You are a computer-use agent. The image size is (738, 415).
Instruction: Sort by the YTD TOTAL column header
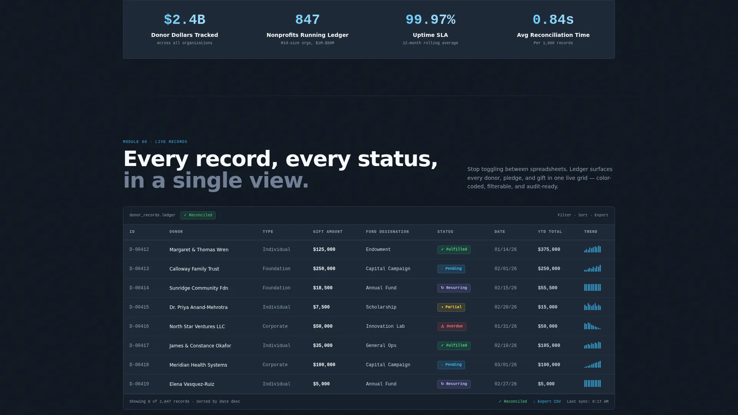550,232
